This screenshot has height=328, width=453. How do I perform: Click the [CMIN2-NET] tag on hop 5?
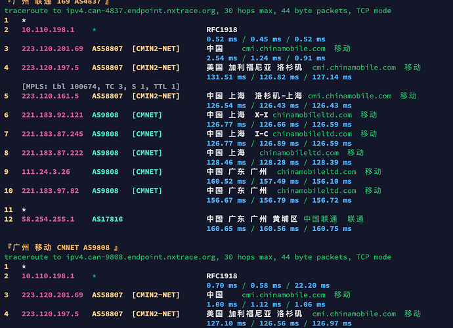coord(156,96)
